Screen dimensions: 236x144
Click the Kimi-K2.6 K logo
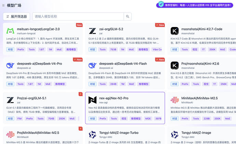[174, 65]
